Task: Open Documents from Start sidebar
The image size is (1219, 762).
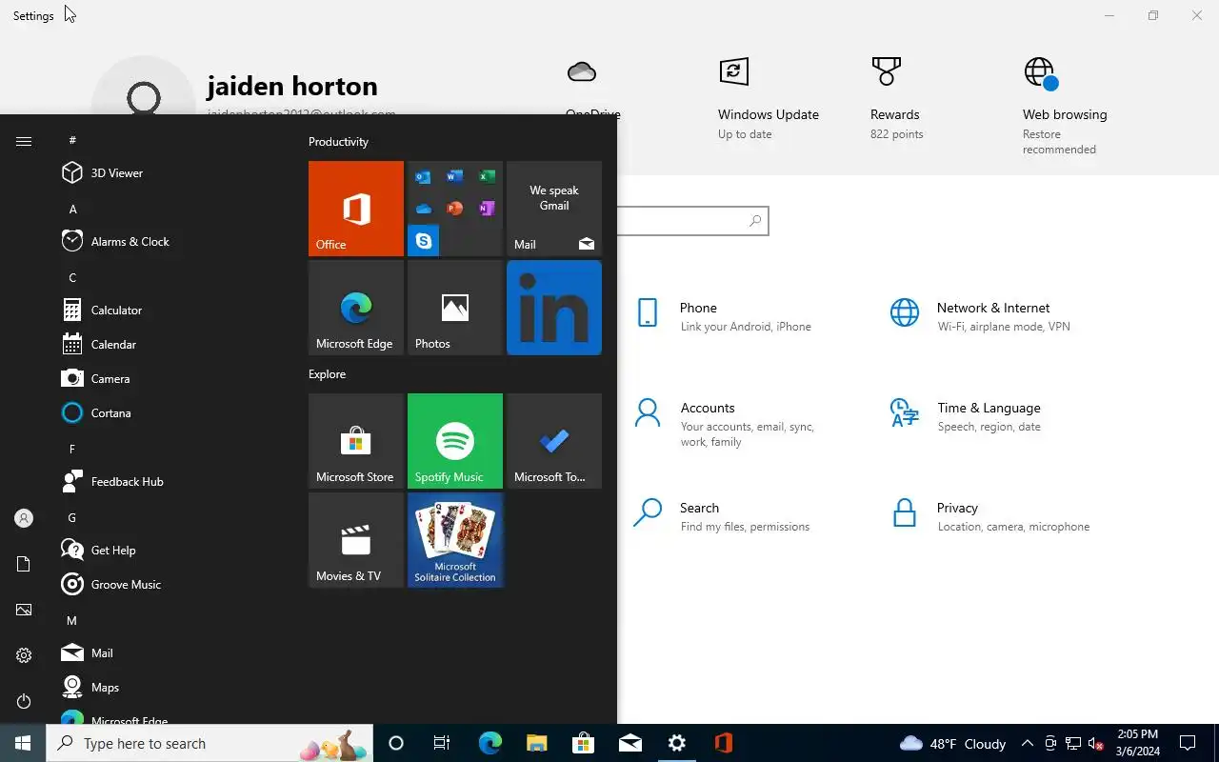Action: (x=24, y=564)
